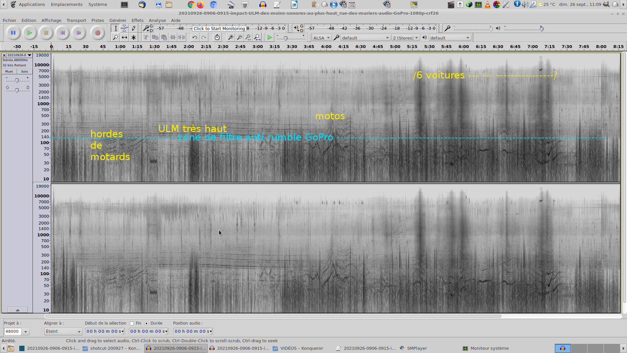
Task: Click the track gain slider knob
Action: (17, 80)
